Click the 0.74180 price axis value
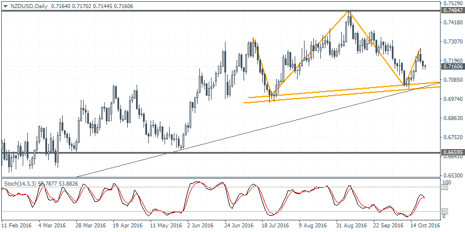The height and width of the screenshot is (232, 465). [x=453, y=23]
